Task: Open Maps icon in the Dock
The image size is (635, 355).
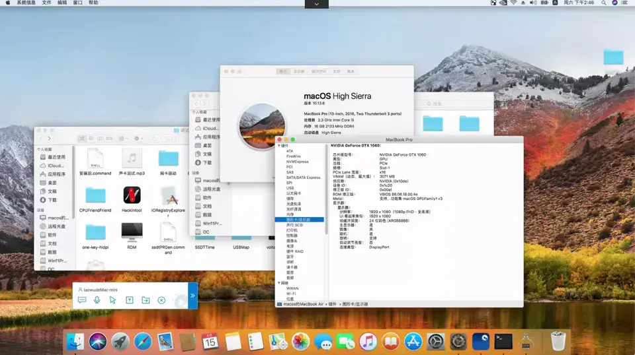Action: 278,342
